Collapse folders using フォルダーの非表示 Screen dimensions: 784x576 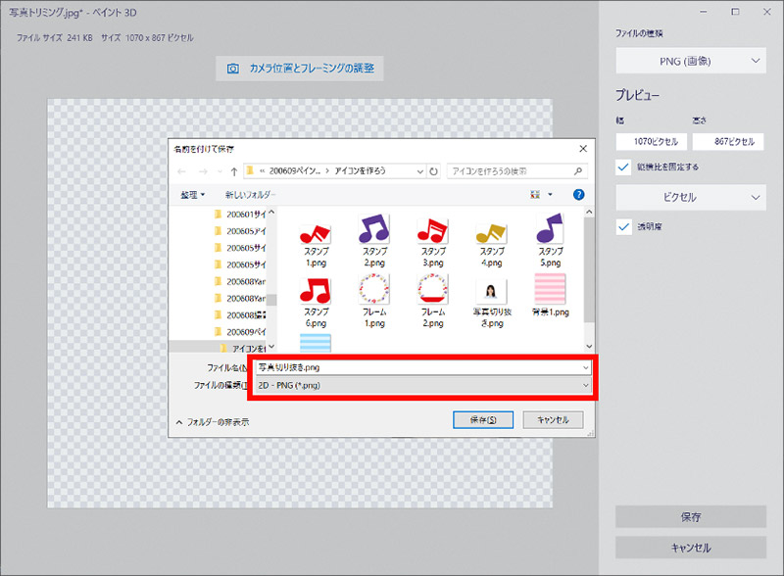point(212,421)
